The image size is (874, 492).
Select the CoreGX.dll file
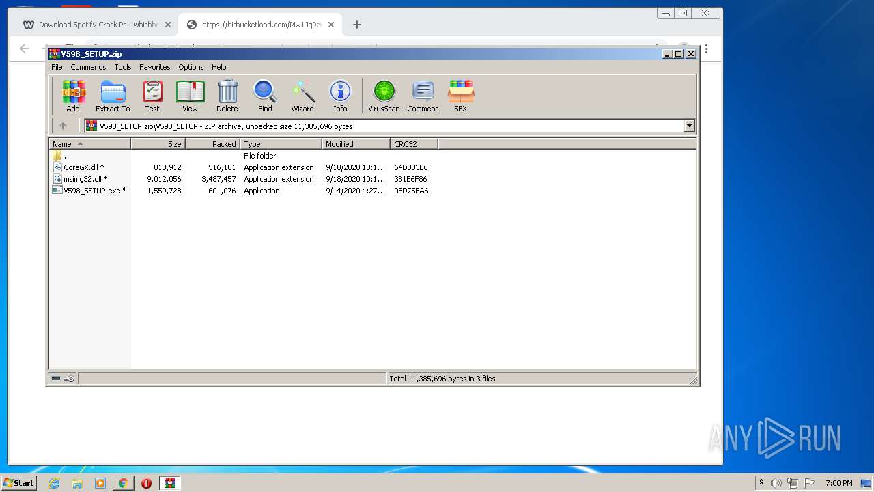coord(83,167)
